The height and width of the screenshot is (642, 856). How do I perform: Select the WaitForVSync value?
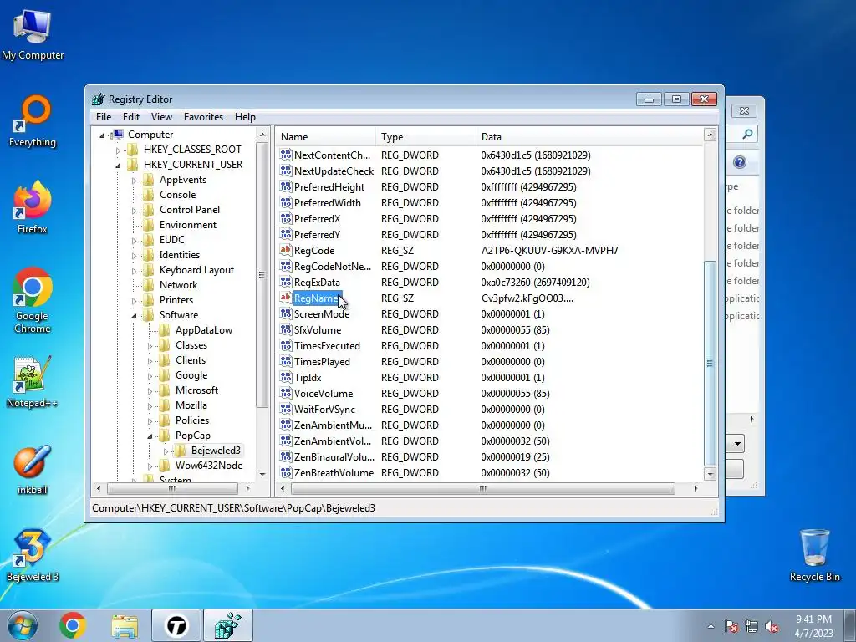[324, 409]
